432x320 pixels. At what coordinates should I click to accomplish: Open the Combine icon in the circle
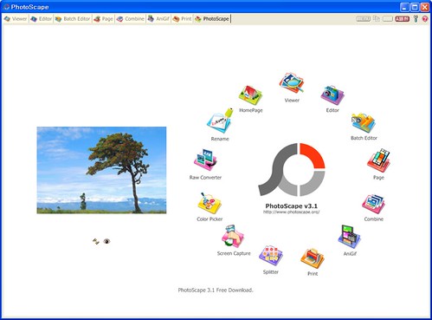pos(373,204)
